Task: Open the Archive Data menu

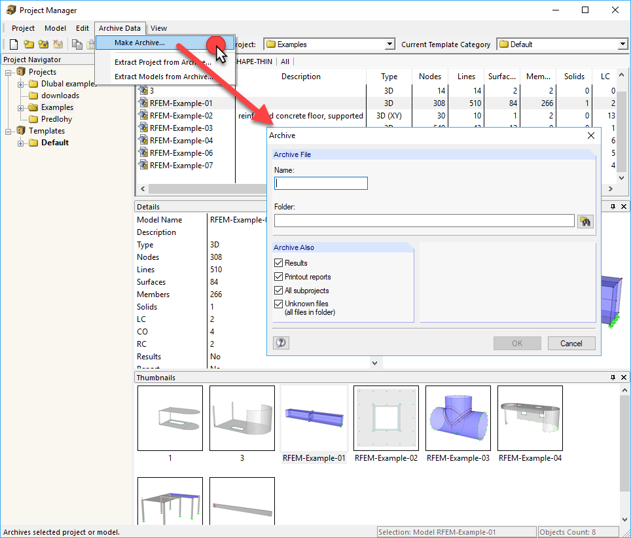Action: click(119, 28)
